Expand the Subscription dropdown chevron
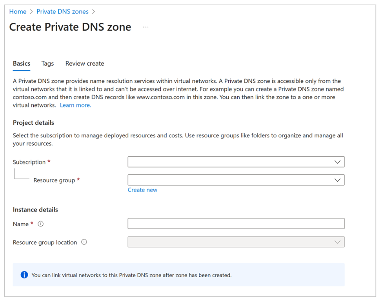Screen dimensions: 385x303 coord(338,162)
